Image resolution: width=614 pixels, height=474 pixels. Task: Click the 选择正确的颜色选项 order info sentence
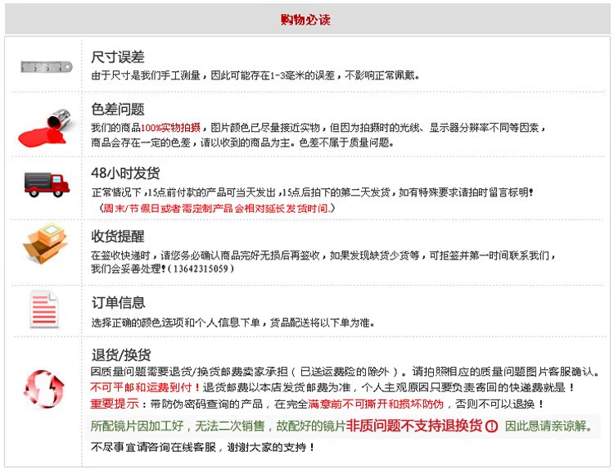[x=233, y=323]
